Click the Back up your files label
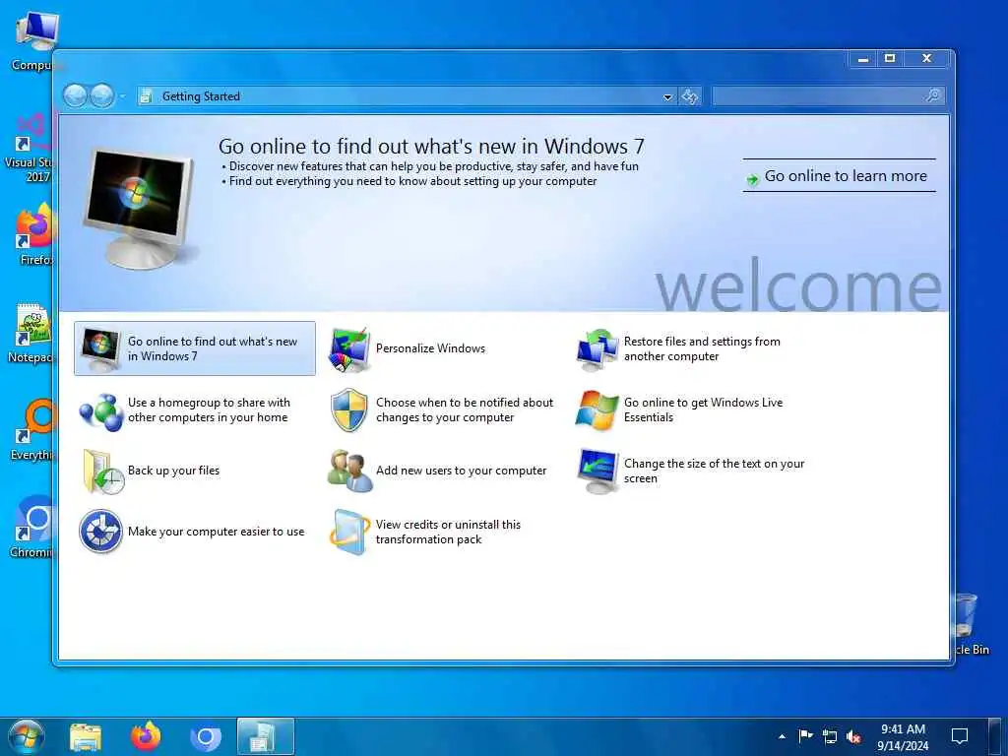The image size is (1008, 756). (173, 471)
